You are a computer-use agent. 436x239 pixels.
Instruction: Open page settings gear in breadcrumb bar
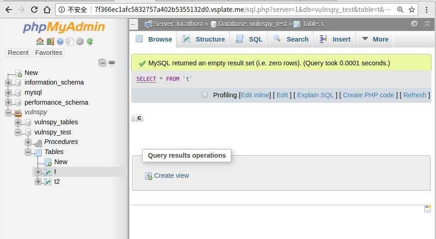[x=415, y=24]
